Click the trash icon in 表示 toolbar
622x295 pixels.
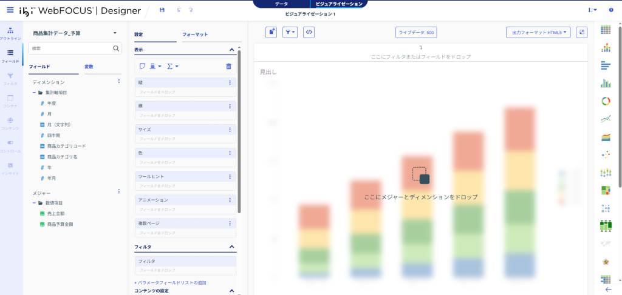228,66
